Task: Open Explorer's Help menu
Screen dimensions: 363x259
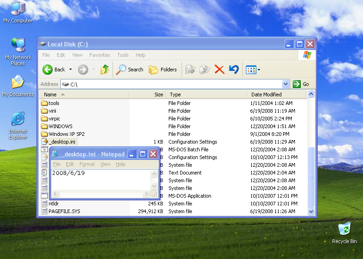Action: [x=140, y=55]
